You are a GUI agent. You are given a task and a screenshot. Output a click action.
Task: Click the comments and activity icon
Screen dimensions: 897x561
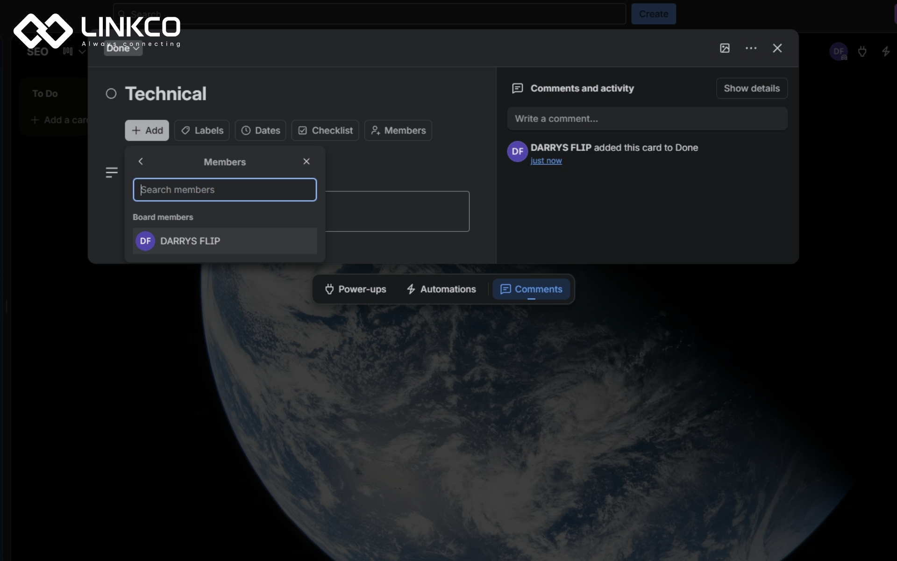[518, 88]
